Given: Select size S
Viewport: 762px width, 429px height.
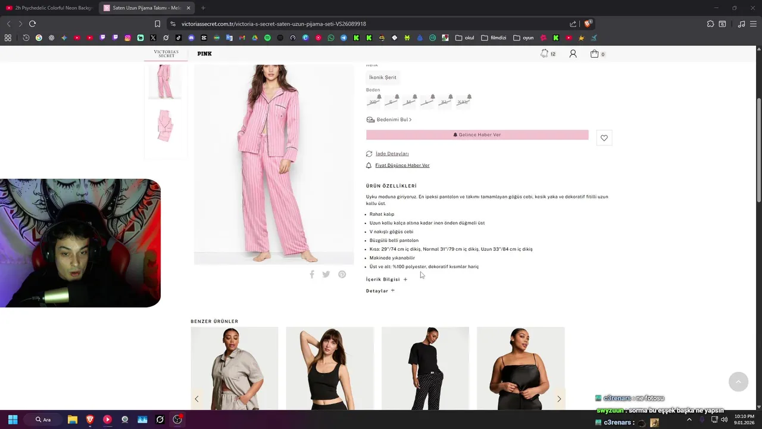Looking at the screenshot, I should click(391, 102).
